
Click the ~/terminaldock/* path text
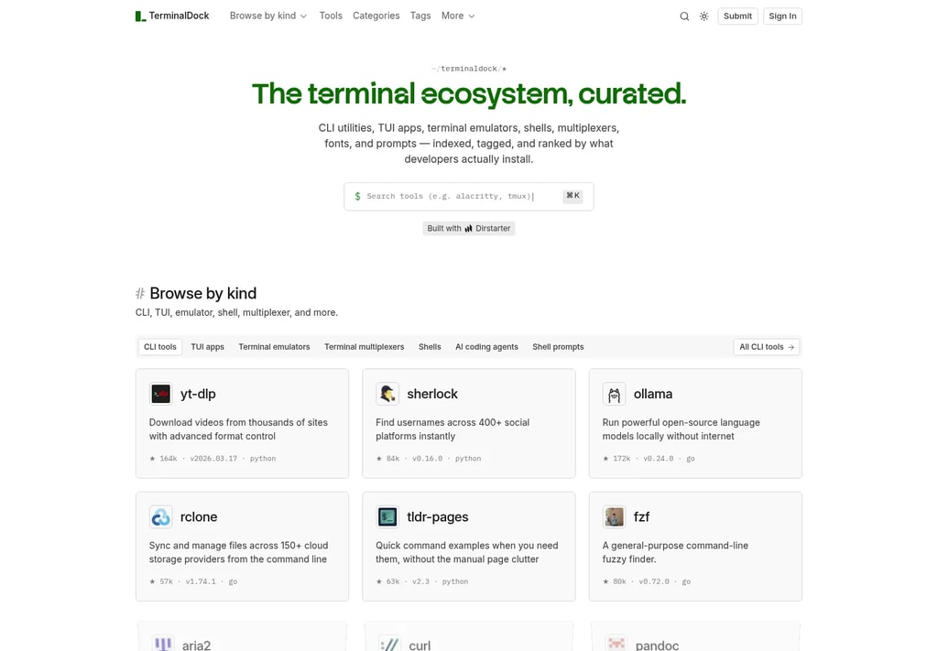468,69
